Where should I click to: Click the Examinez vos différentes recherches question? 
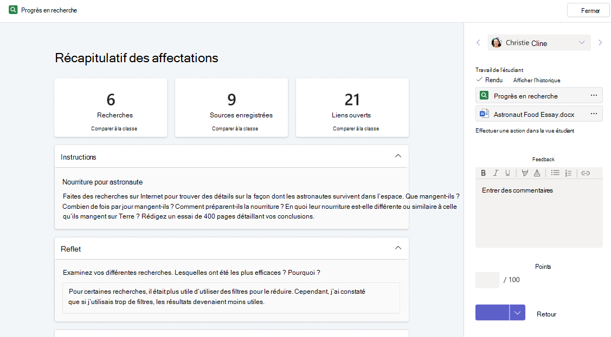[x=191, y=273]
